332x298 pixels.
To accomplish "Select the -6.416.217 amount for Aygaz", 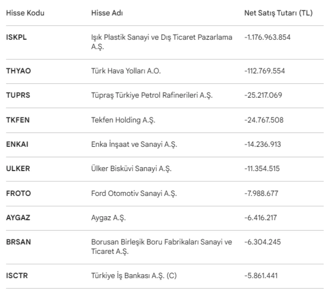I will [260, 218].
